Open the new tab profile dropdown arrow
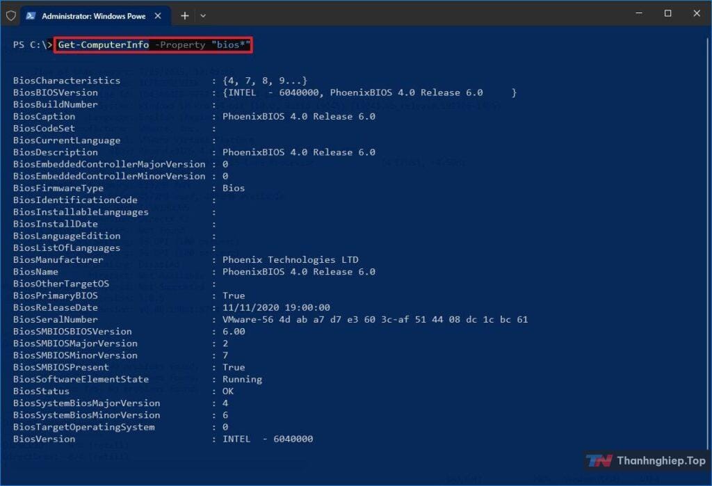Viewport: 712px width, 486px height. [x=203, y=16]
